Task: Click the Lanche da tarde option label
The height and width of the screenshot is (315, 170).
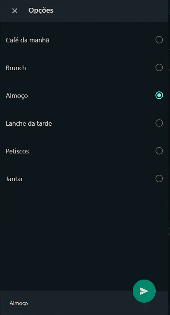Action: click(29, 123)
